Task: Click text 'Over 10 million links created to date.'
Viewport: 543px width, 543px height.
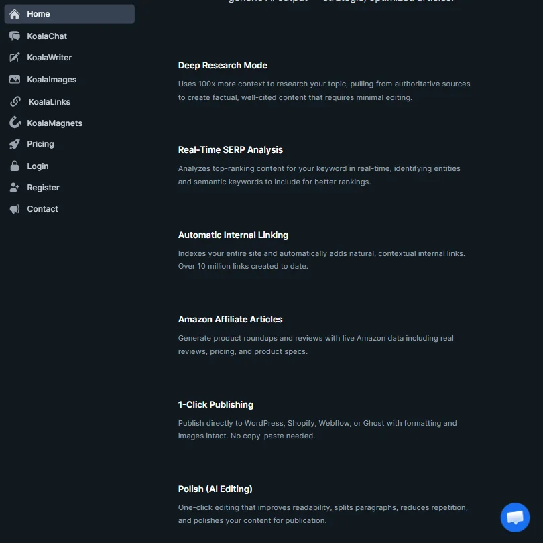Action: click(243, 266)
